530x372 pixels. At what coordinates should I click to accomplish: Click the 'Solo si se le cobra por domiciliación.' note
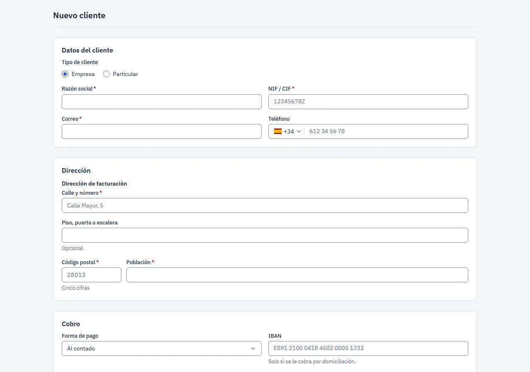[312, 362]
